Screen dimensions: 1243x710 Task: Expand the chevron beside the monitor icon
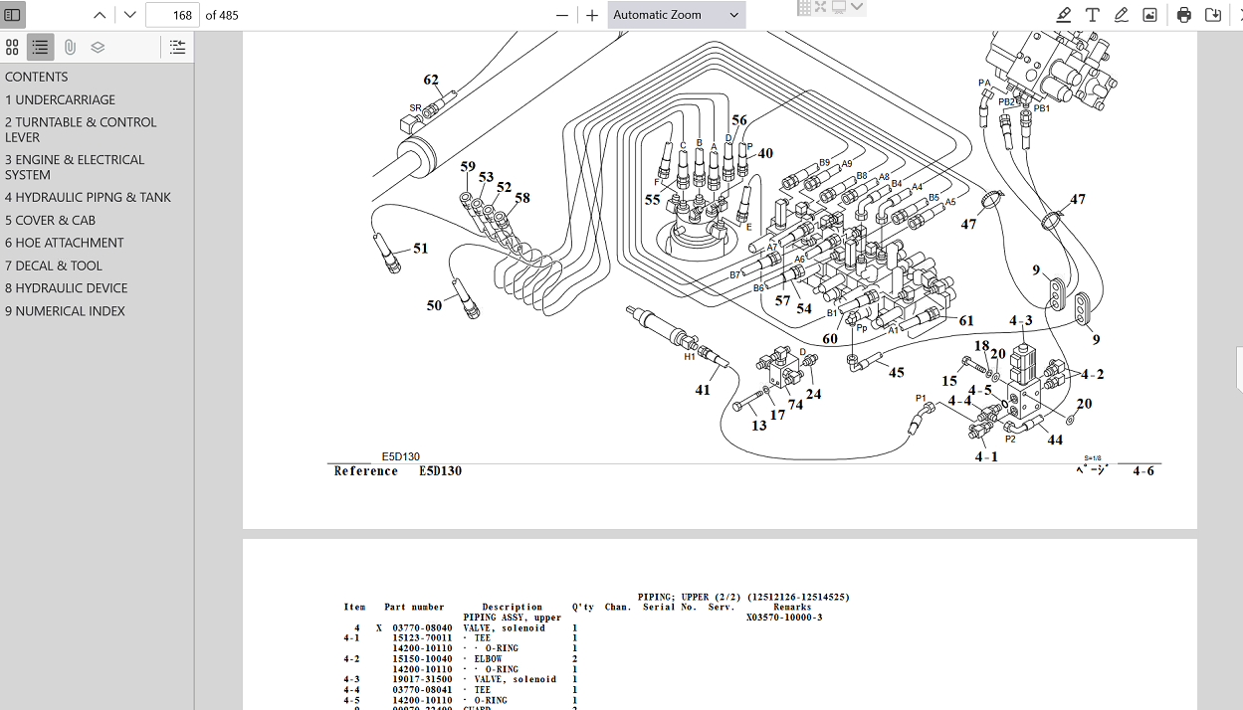click(857, 7)
